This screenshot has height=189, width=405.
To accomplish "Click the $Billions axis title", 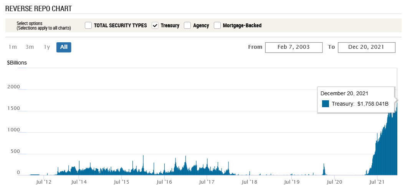I will (x=17, y=63).
